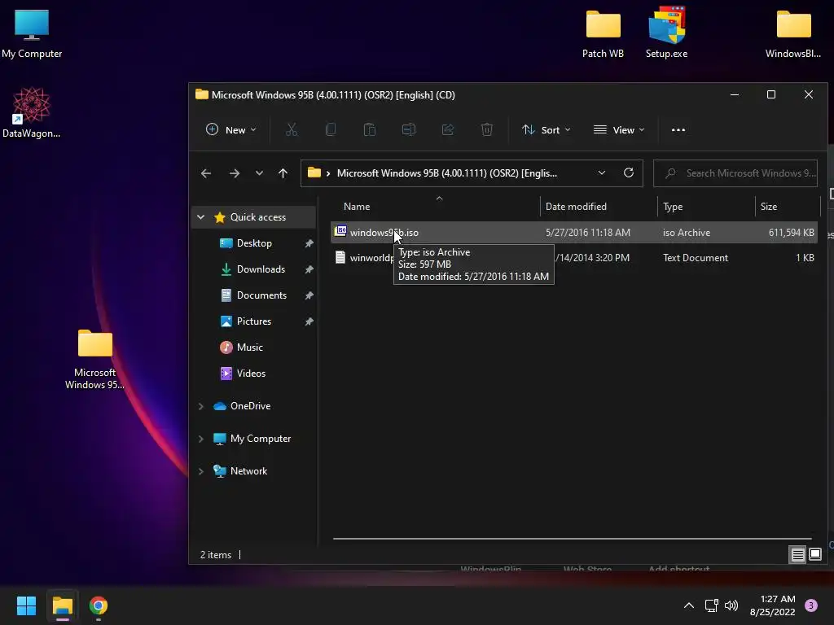
Task: Select the Patch WB desktop folder
Action: click(604, 33)
